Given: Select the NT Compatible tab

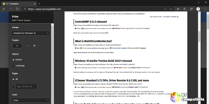Looking at the screenshot, I should point(19,4).
